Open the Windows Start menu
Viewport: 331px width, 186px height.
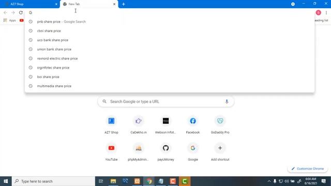pyautogui.click(x=6, y=181)
